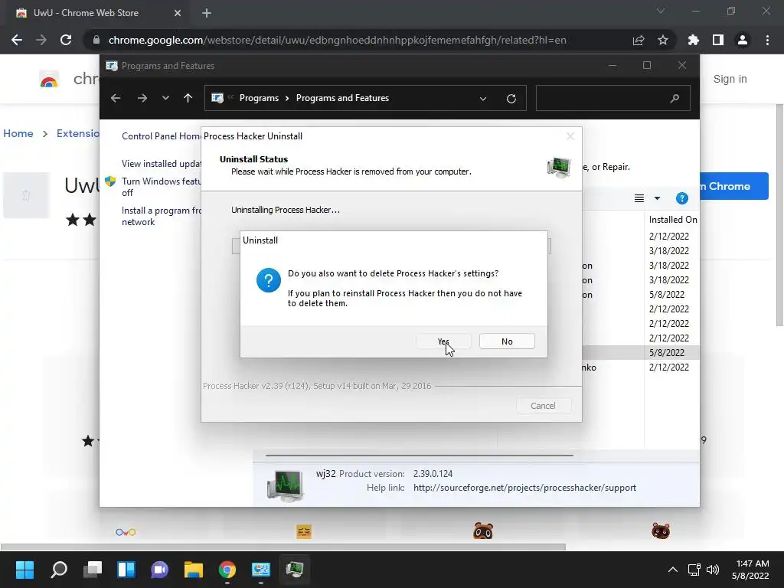Open Windows Start menu
The width and height of the screenshot is (784, 588).
[24, 569]
